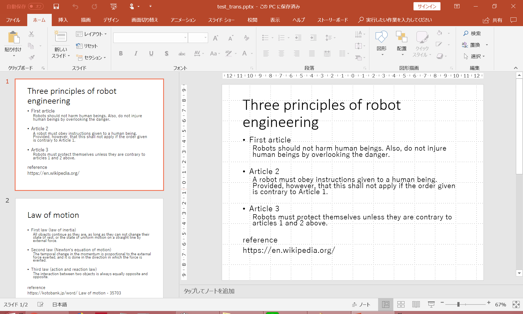Toggle AutoSave (自動保存) switch
The image size is (523, 314).
[x=35, y=6]
